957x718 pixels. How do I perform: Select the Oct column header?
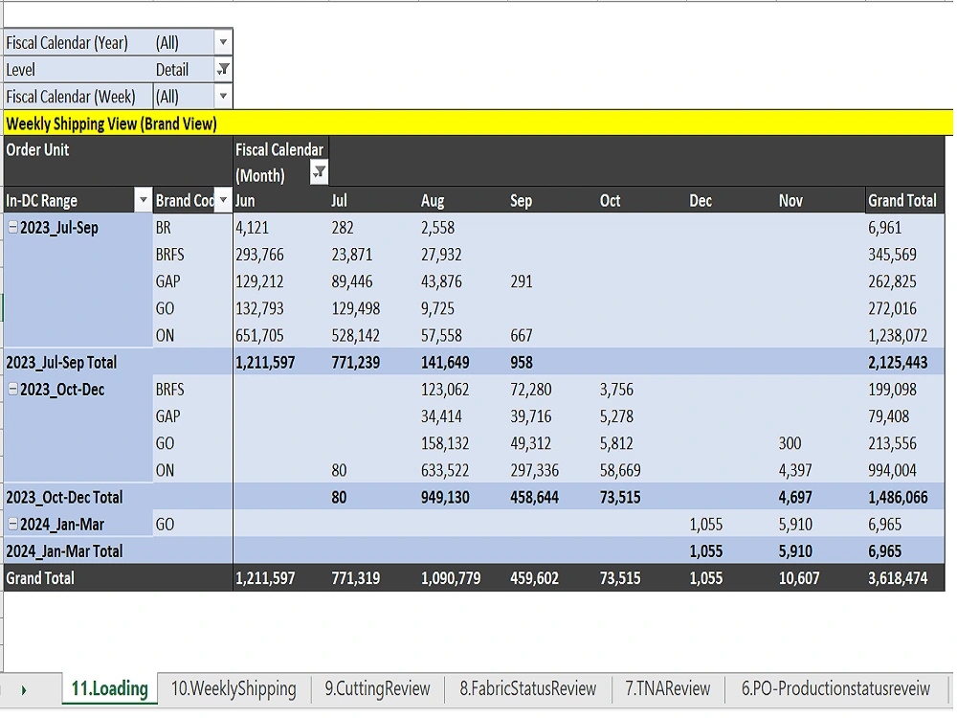click(x=642, y=200)
